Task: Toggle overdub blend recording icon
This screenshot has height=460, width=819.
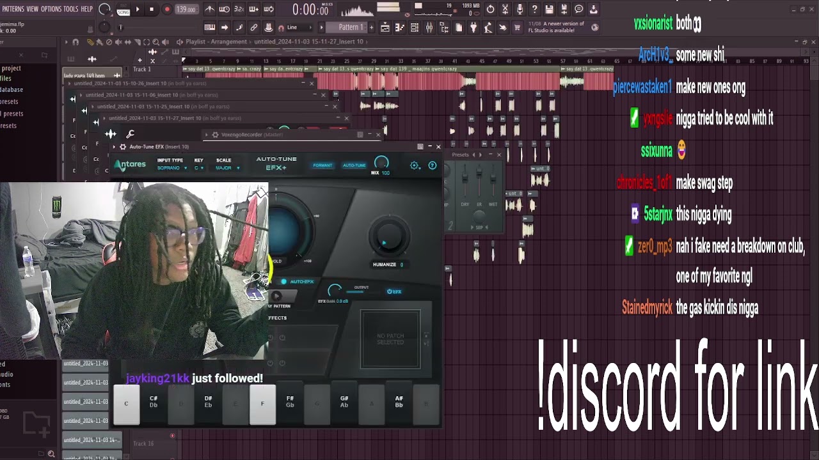Action: (x=254, y=10)
